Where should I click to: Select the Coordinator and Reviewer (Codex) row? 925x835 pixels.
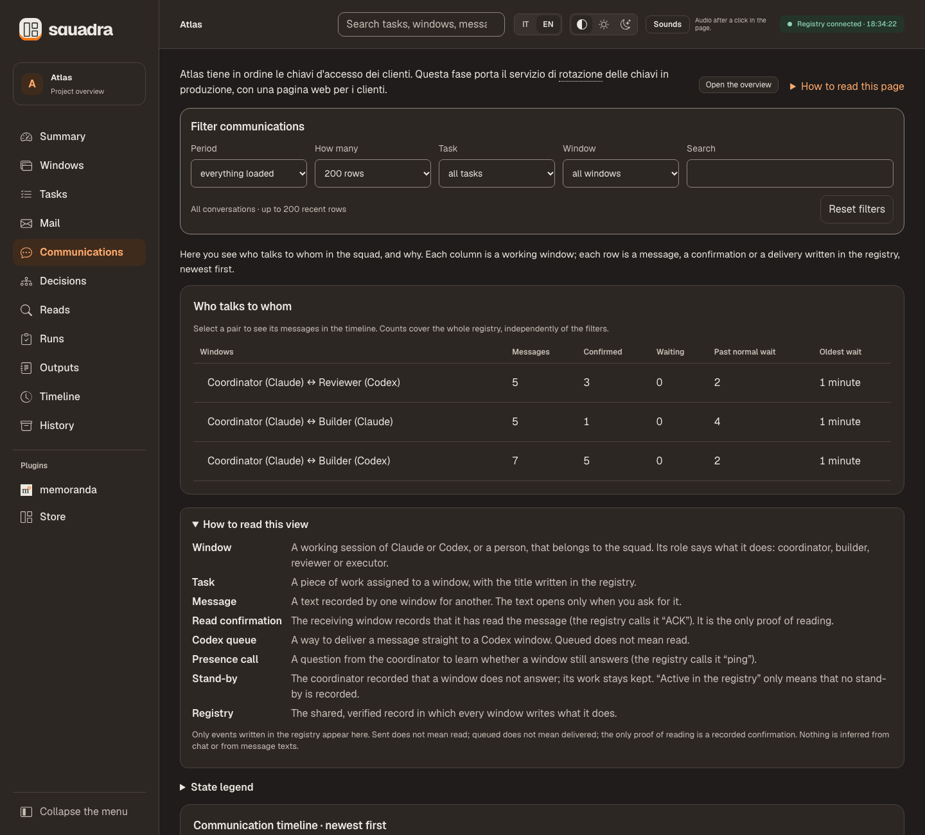[x=542, y=383]
